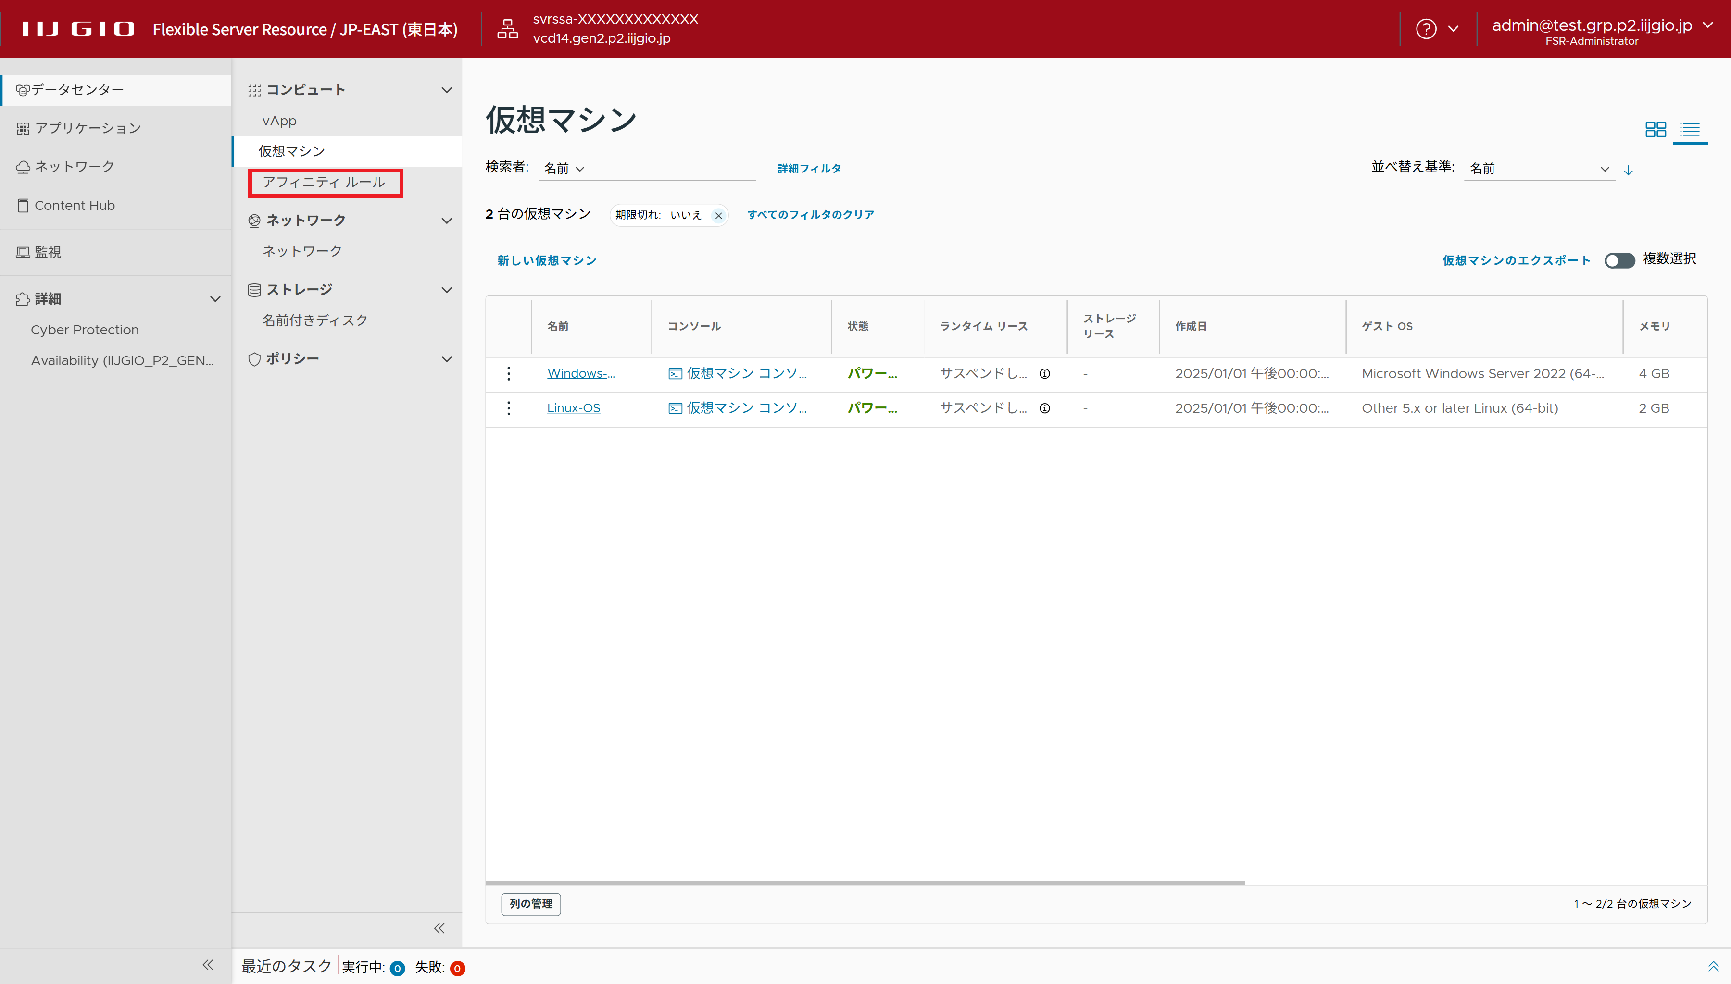Open the 並べ替え基準 sort dropdown
1731x984 pixels.
[x=1538, y=169]
